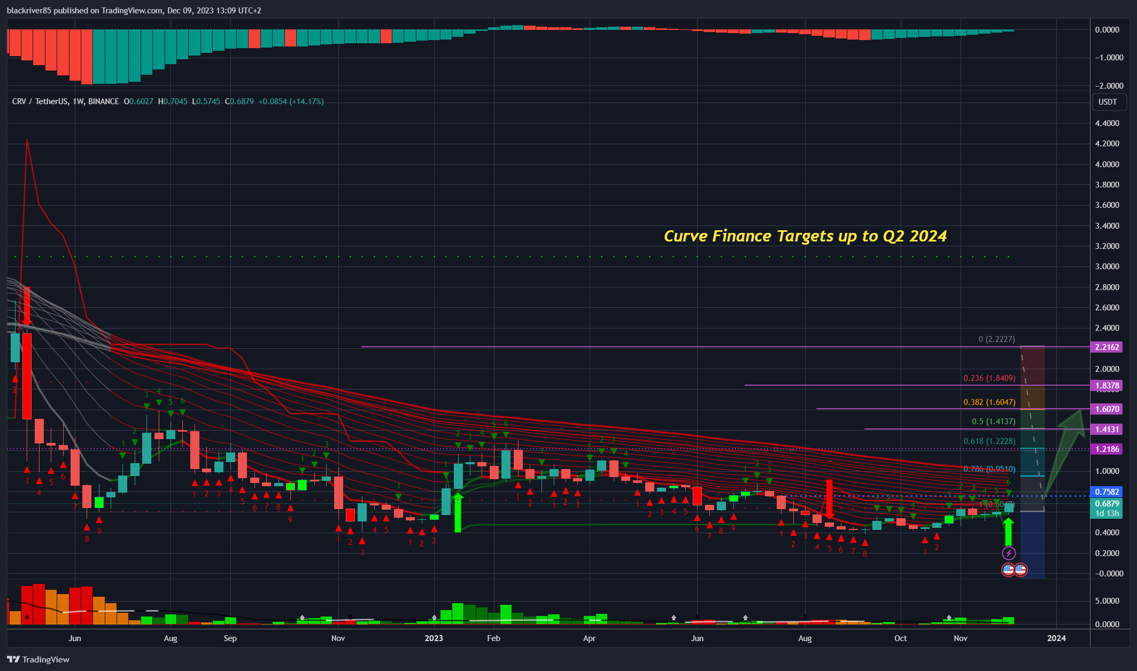Select the large green projection arrow drawing

tap(1064, 454)
